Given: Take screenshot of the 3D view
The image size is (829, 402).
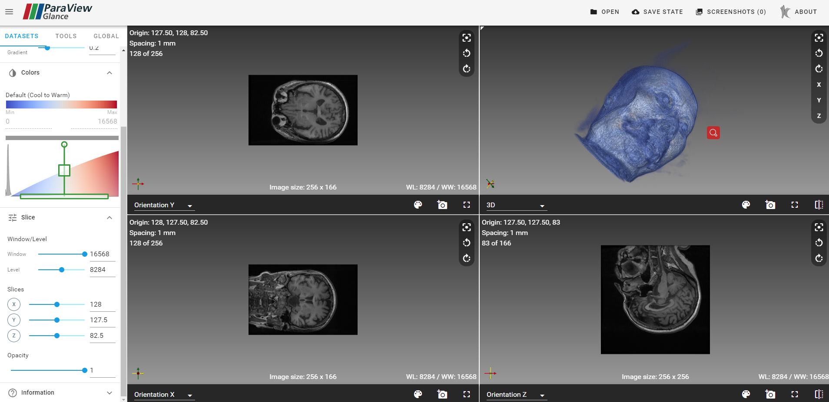Looking at the screenshot, I should [770, 205].
